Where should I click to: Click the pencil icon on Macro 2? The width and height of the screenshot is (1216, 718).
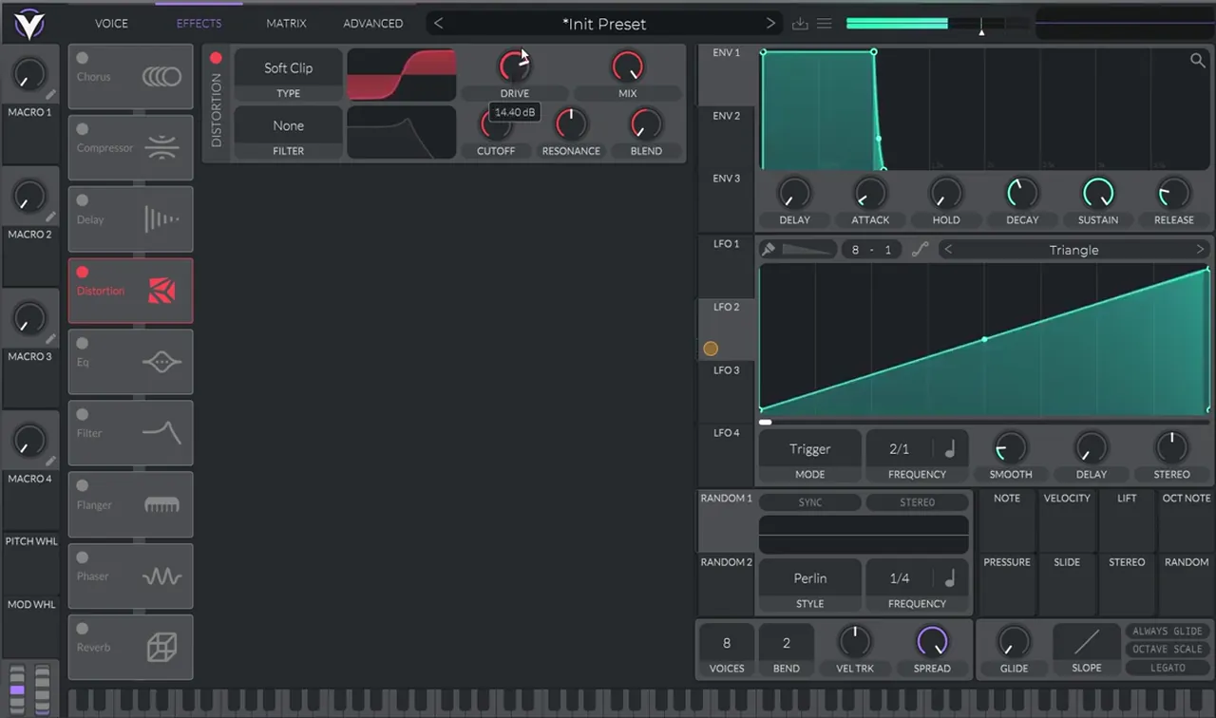(50, 217)
